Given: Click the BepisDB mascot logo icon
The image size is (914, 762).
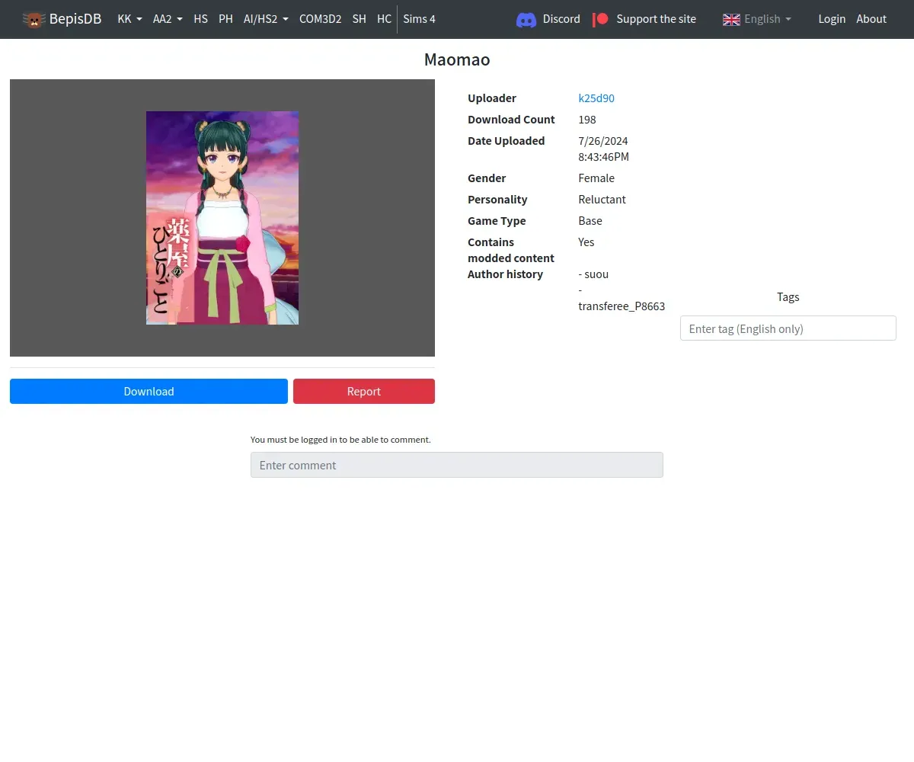Looking at the screenshot, I should pos(34,19).
